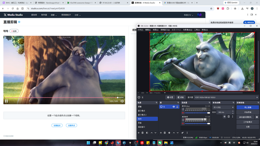This screenshot has height=146, width=260.
Task: Open the 工具(T) menu in OBS
Action: [197, 30]
